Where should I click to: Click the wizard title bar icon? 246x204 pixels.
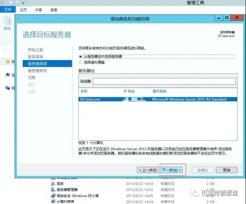(20, 19)
